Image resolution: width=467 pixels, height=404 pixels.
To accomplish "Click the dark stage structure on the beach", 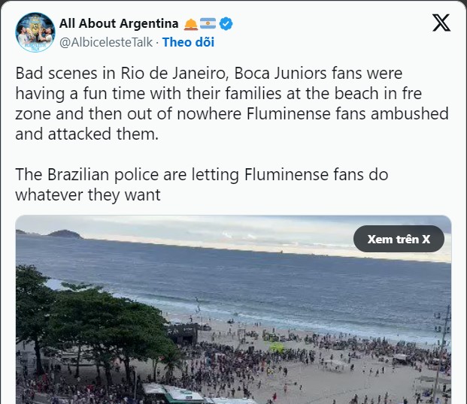I will (182, 333).
